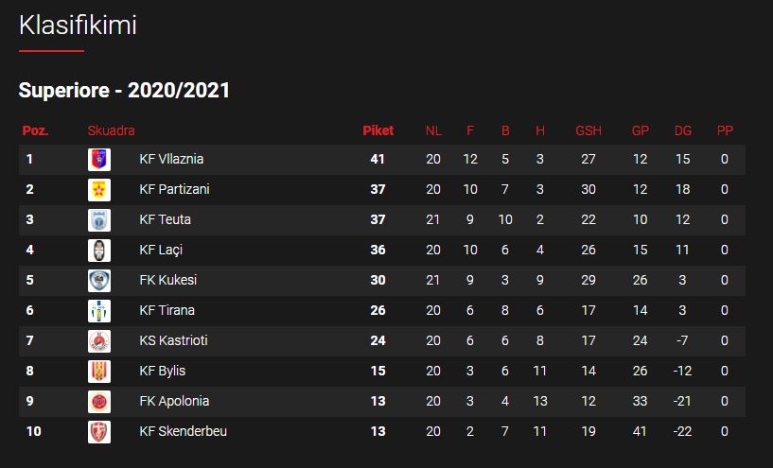
Task: Click the KF Teuta team badge
Action: 99,220
